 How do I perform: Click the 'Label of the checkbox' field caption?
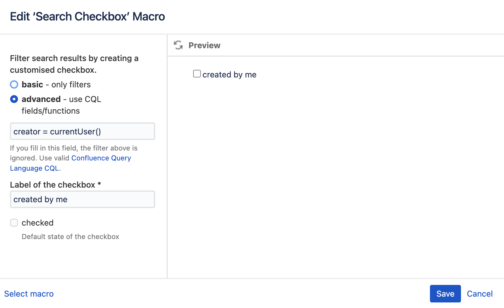click(x=53, y=185)
